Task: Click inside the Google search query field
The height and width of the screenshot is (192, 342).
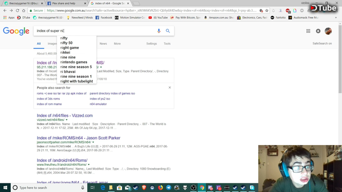Action: (x=95, y=31)
